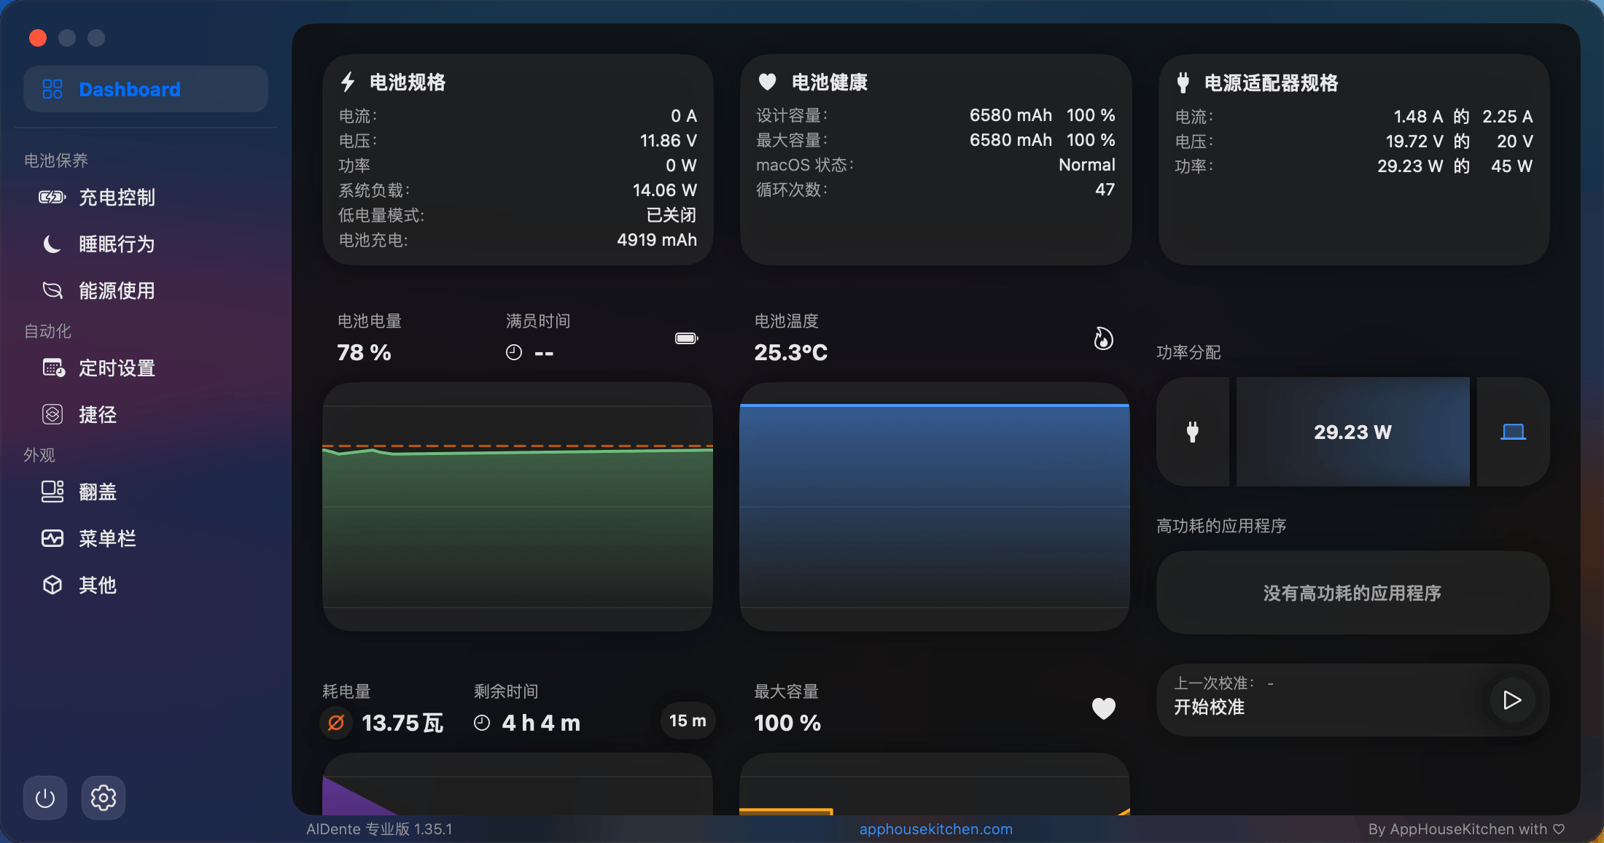This screenshot has width=1604, height=843.
Task: Open 菜单栏 menu bar settings item
Action: (x=106, y=539)
